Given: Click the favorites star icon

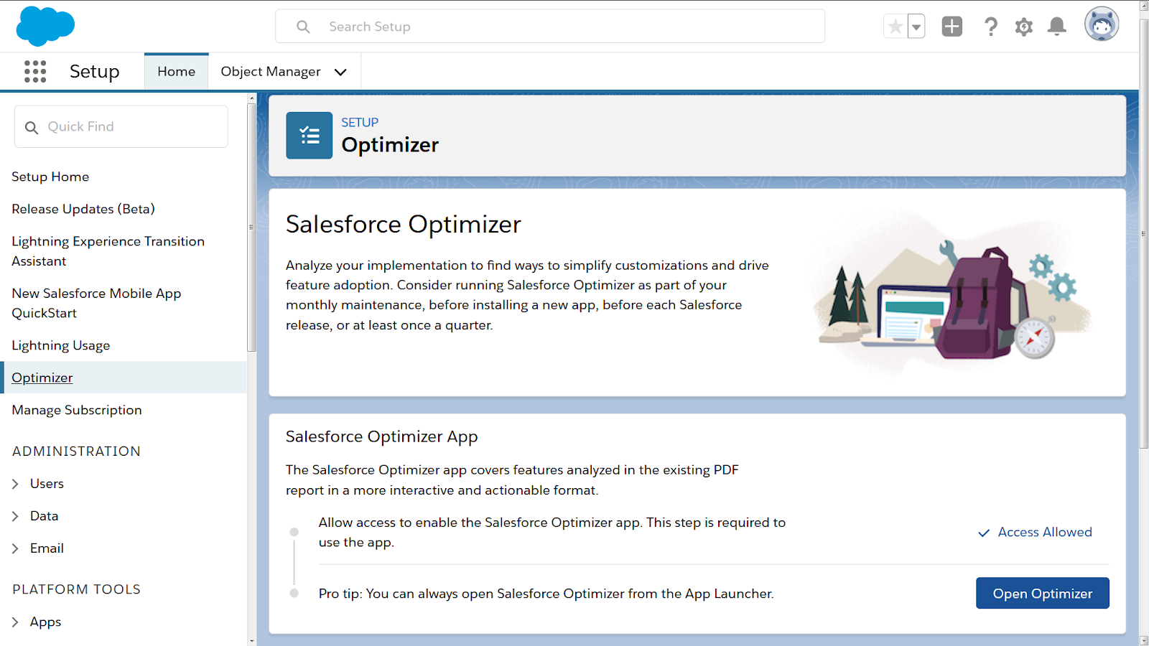Looking at the screenshot, I should point(896,27).
